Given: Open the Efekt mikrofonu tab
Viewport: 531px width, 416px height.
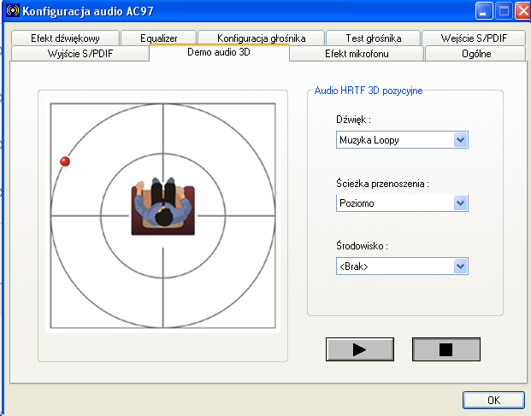Looking at the screenshot, I should 357,54.
